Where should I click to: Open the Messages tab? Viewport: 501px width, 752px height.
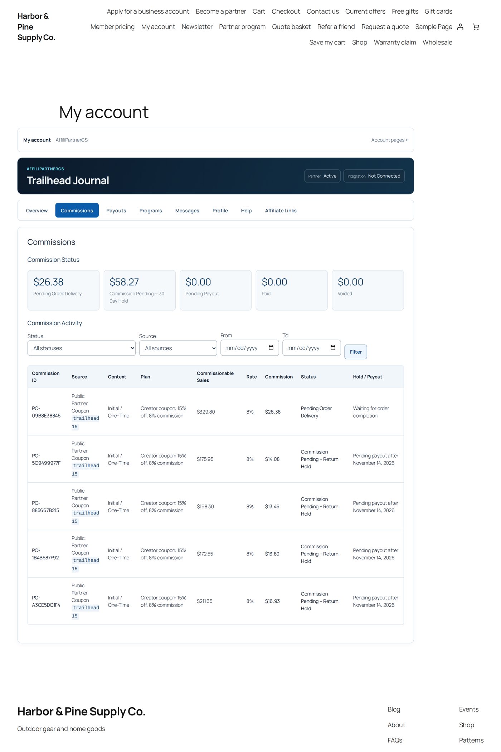187,211
